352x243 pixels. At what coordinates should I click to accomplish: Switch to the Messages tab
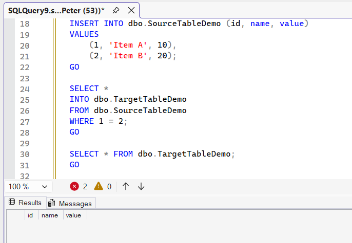tap(71, 203)
